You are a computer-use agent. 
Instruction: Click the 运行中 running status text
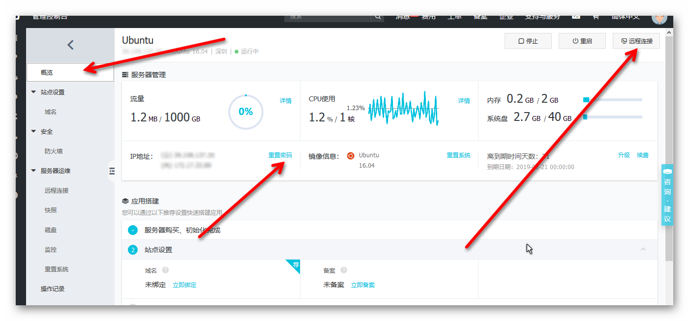[x=250, y=52]
